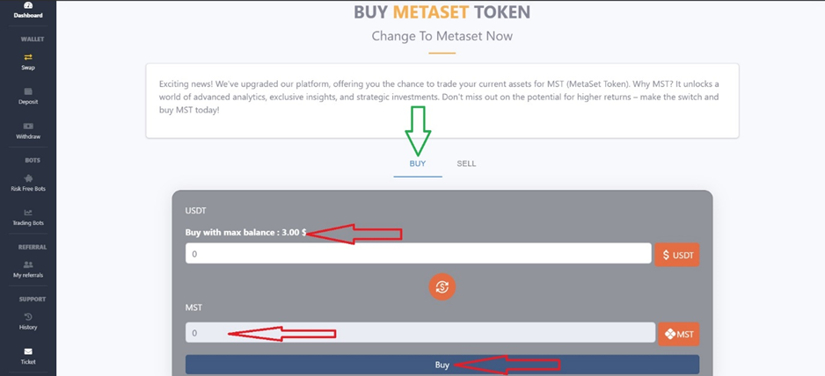Select the Swap arrows icon

28,57
